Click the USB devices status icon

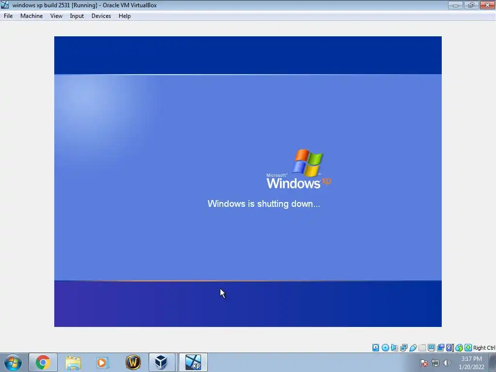click(x=413, y=348)
